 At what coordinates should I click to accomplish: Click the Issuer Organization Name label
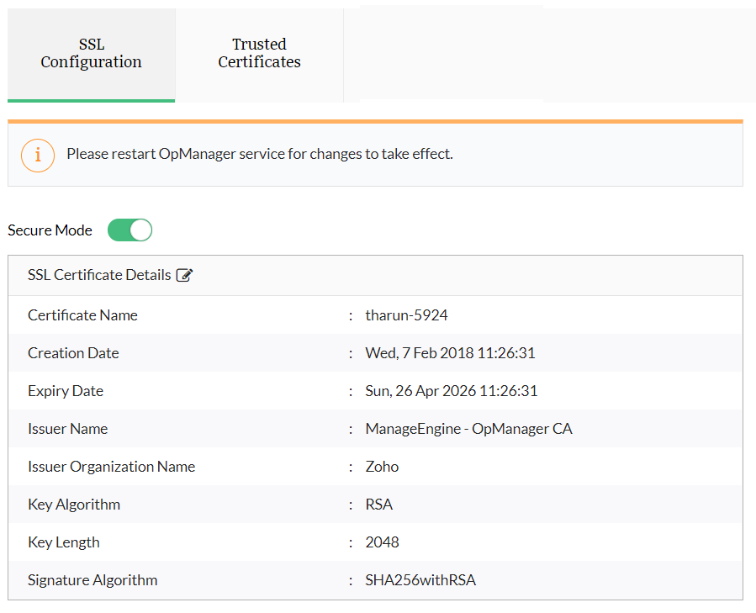tap(111, 467)
